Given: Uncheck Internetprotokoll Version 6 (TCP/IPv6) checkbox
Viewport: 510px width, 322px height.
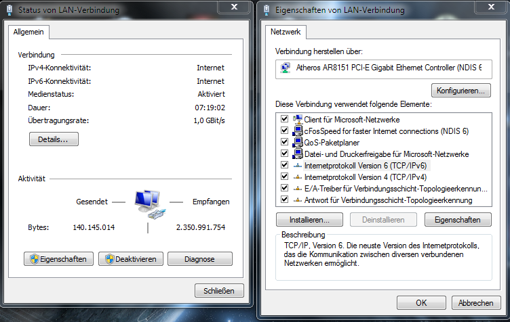Looking at the screenshot, I should [285, 165].
